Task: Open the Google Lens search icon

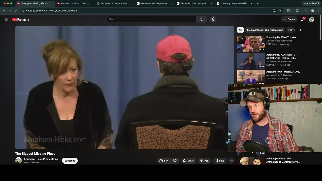Action: (297, 11)
